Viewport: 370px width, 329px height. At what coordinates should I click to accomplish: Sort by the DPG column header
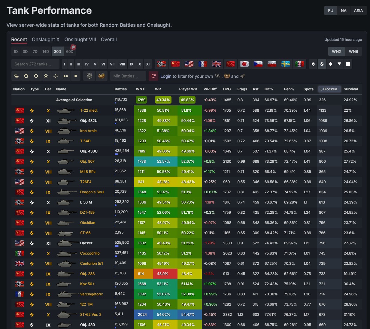tap(227, 89)
